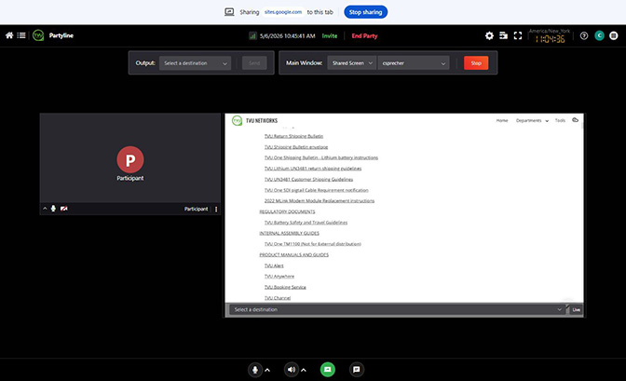Open TVU Shipping Bulletin envelope link
The width and height of the screenshot is (626, 381).
coord(296,147)
